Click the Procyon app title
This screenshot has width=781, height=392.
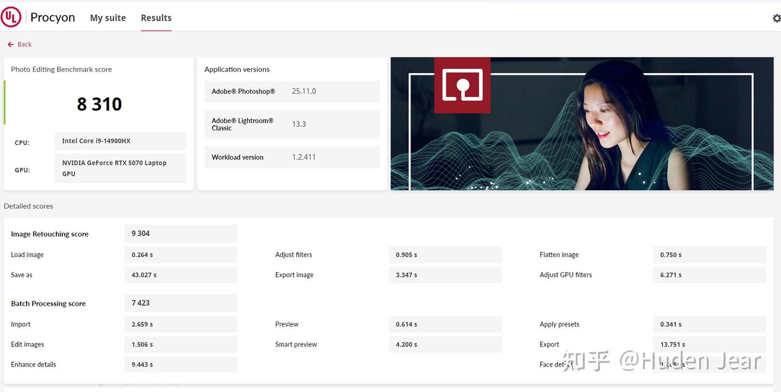click(53, 17)
